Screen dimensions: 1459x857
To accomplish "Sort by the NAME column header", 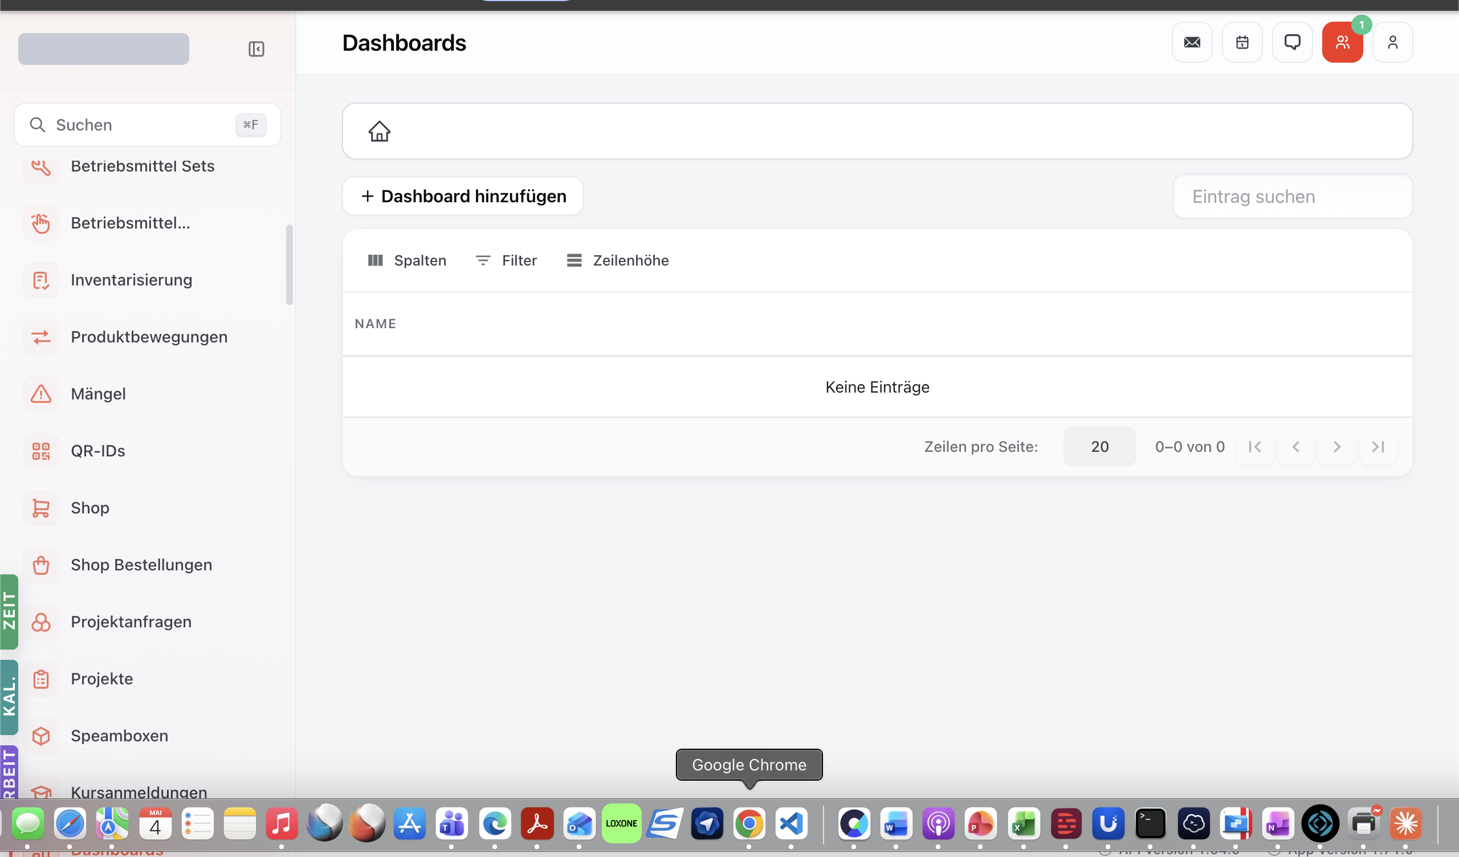I will click(x=375, y=324).
